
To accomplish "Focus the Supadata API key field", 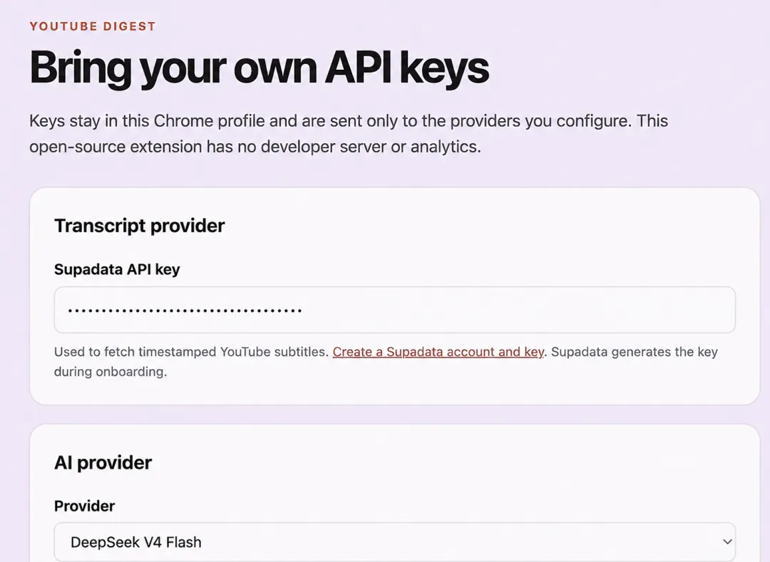I will point(395,310).
